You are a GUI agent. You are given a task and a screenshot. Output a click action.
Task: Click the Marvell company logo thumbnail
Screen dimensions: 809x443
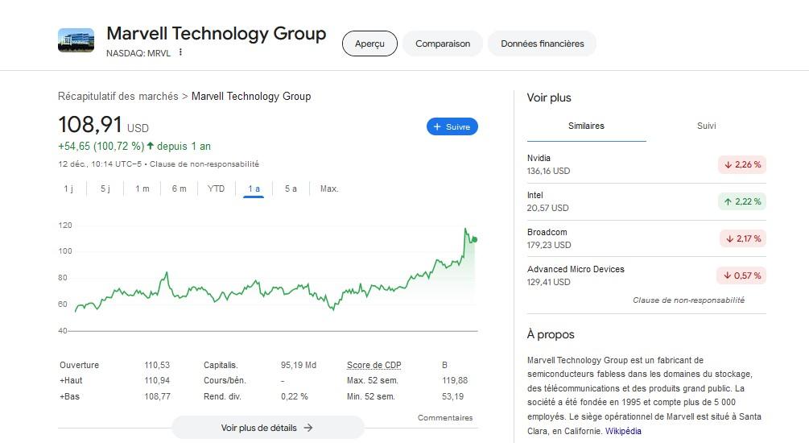coord(76,40)
